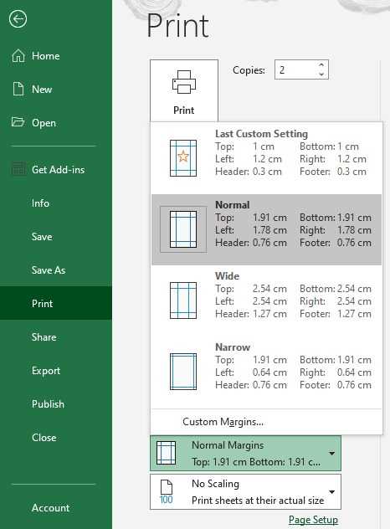
Task: Click the Wide margins preview icon
Action: point(183,300)
